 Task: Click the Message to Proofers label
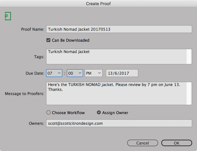click(x=24, y=94)
